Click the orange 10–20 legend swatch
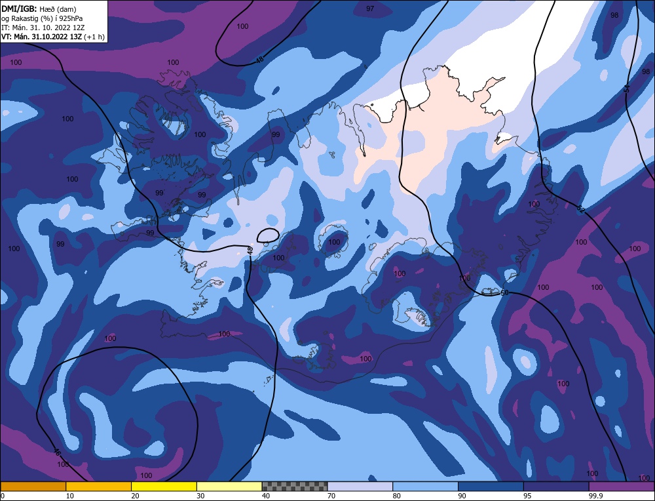This screenshot has height=501, width=655. [x=99, y=487]
